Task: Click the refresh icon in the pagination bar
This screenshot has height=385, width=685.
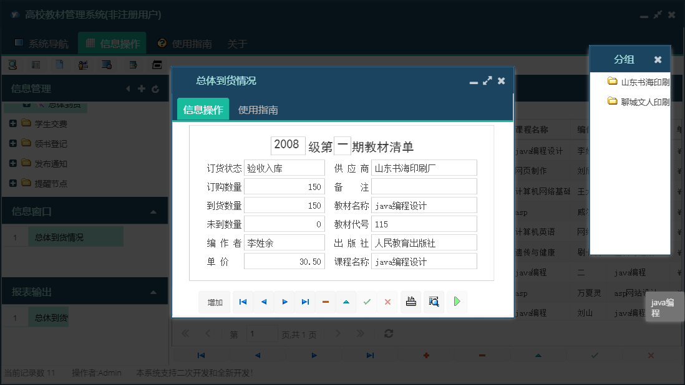Action: tap(388, 333)
